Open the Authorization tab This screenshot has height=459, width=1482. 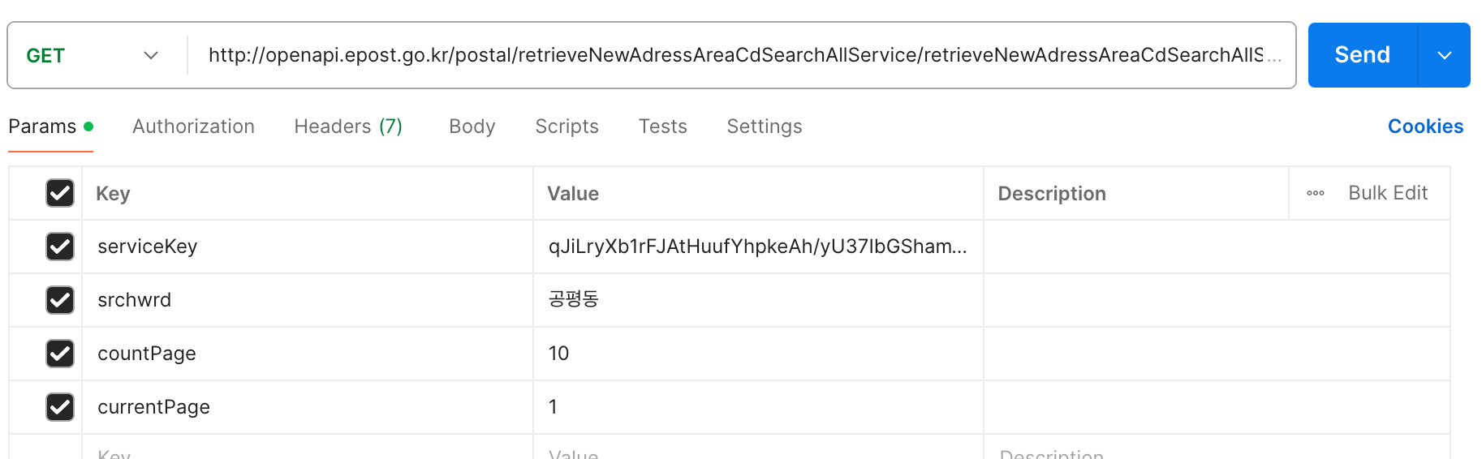pyautogui.click(x=193, y=127)
